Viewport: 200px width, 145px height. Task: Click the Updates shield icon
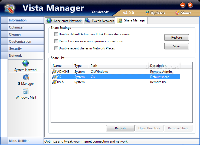tap(147, 13)
